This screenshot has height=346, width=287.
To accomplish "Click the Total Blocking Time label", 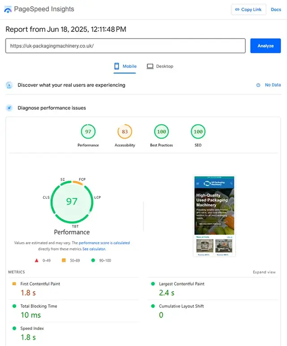I will (39, 306).
